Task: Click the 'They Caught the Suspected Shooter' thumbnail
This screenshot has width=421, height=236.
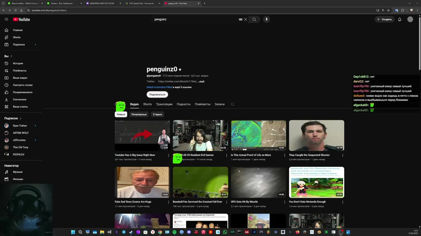Action: point(316,135)
